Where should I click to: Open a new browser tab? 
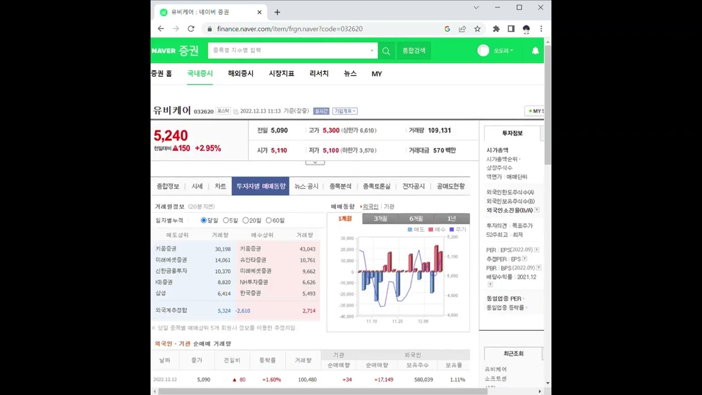click(277, 12)
